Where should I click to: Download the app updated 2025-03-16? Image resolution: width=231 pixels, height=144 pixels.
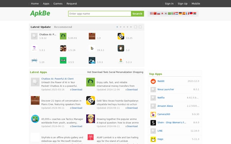tap(76, 90)
